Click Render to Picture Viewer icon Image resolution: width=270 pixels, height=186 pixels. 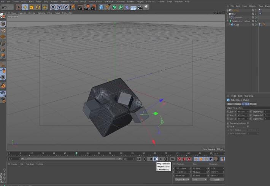coord(87,7)
